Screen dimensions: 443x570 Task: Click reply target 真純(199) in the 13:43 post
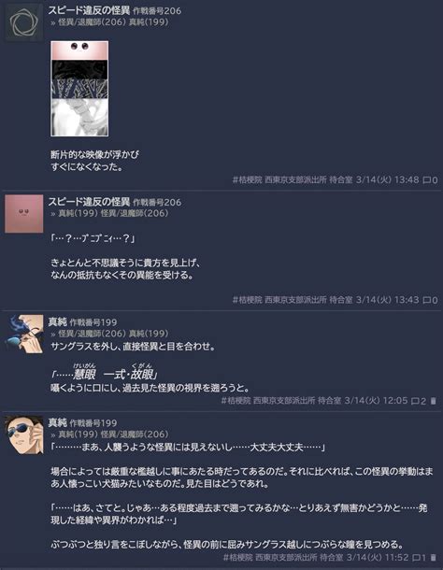pos(79,213)
